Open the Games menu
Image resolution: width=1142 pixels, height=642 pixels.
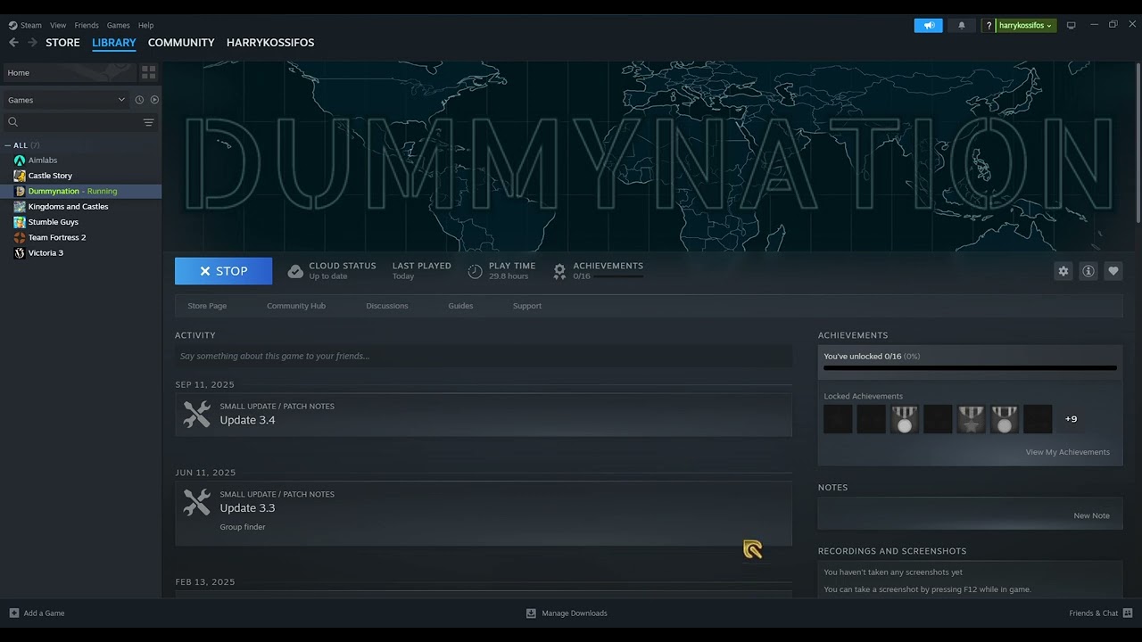119,25
